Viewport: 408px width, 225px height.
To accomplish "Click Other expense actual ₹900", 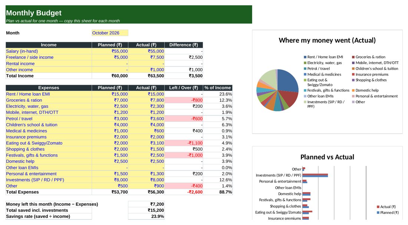I will pyautogui.click(x=146, y=186).
